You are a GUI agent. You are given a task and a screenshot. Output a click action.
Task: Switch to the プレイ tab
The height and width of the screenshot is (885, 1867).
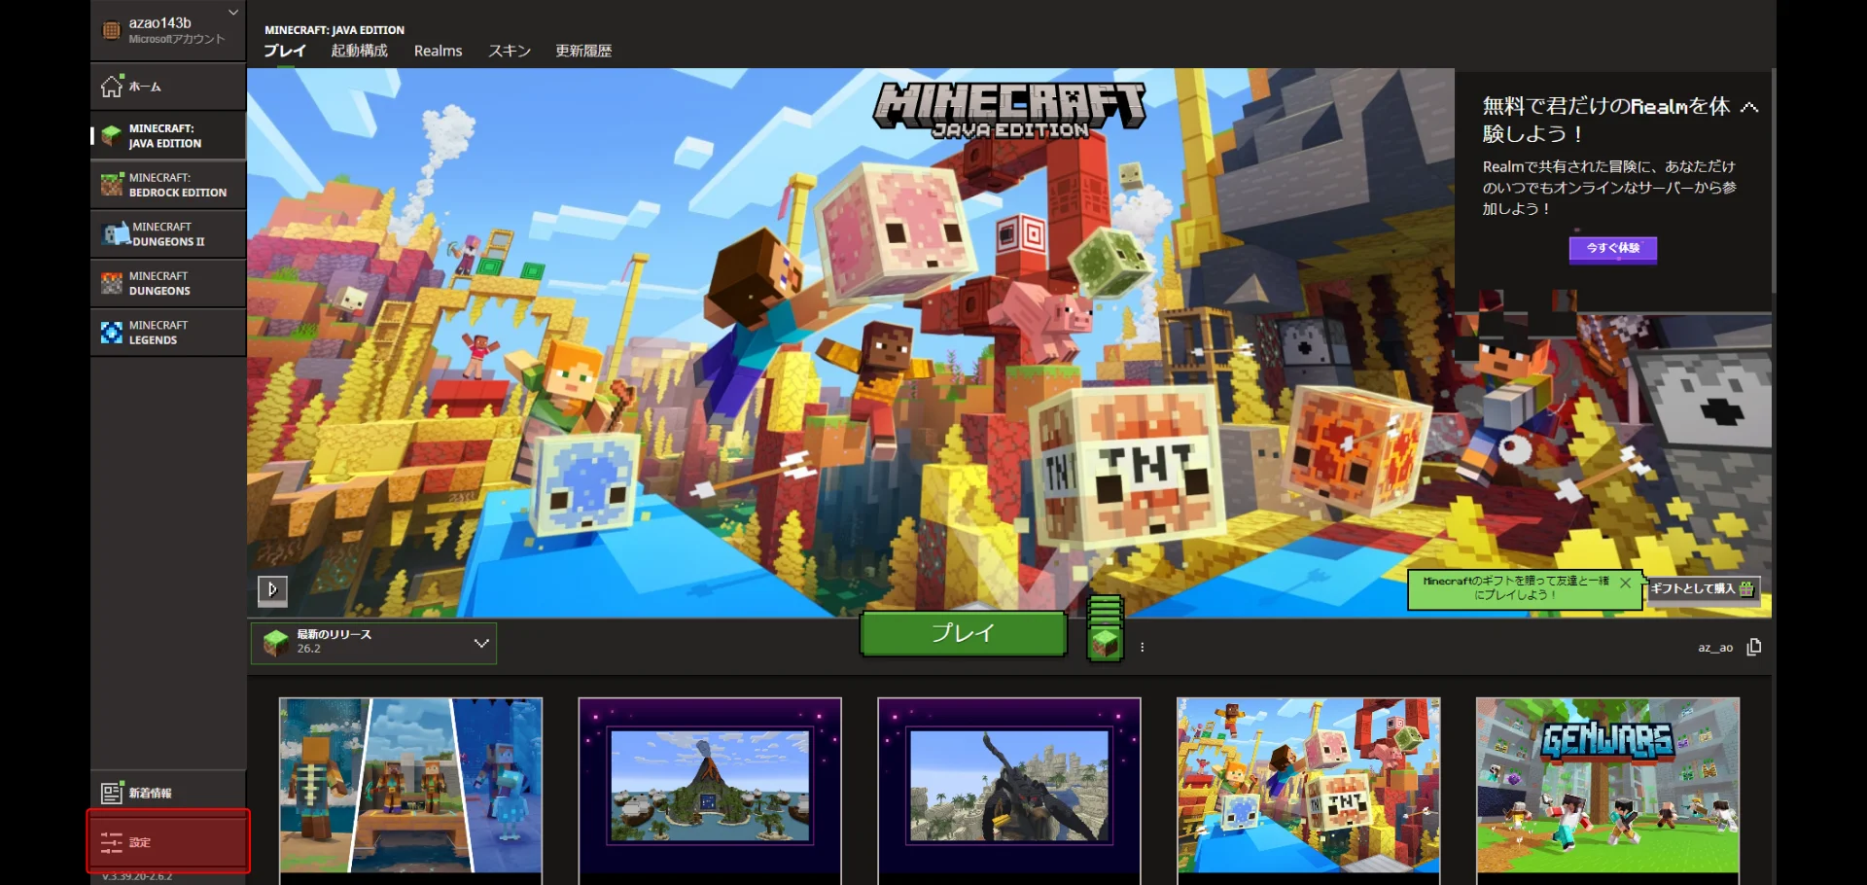pyautogui.click(x=285, y=51)
